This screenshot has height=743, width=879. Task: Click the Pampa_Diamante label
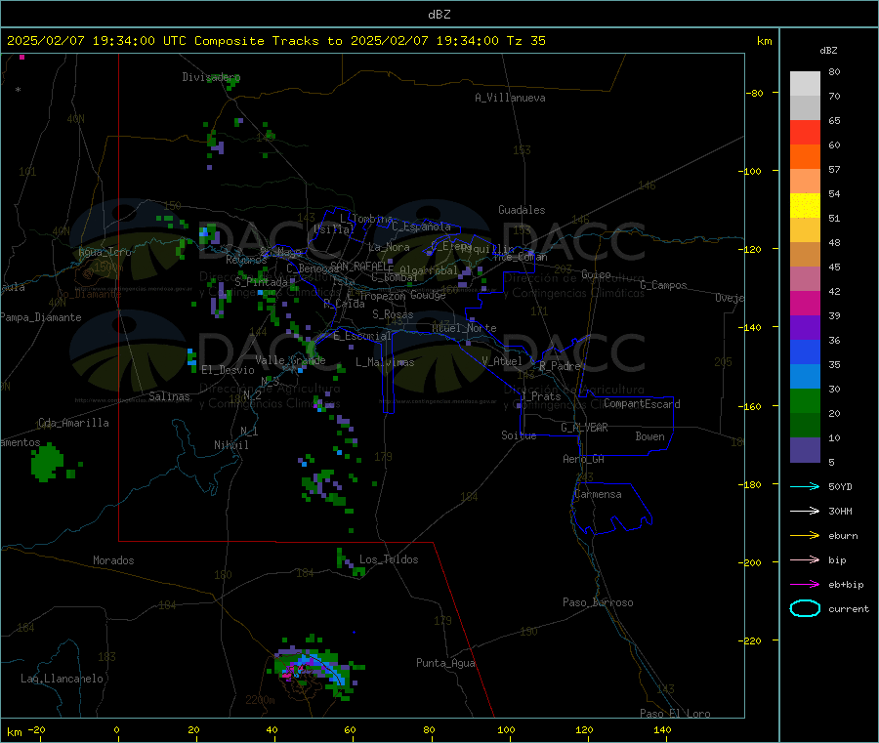pyautogui.click(x=41, y=317)
